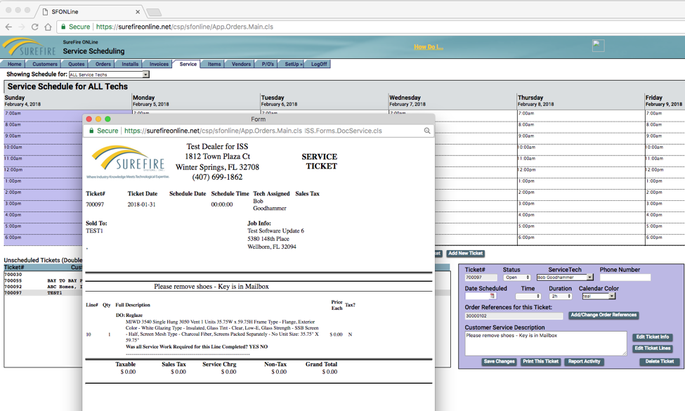The image size is (685, 411).
Task: Click the Sunday 9:00am schedule slot
Action: pos(44,138)
